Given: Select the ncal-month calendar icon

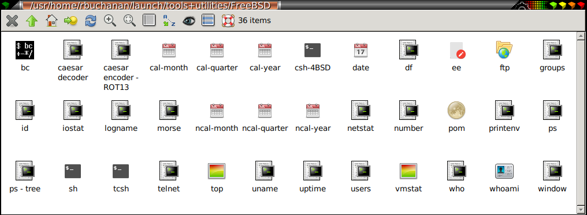Looking at the screenshot, I should (x=217, y=111).
